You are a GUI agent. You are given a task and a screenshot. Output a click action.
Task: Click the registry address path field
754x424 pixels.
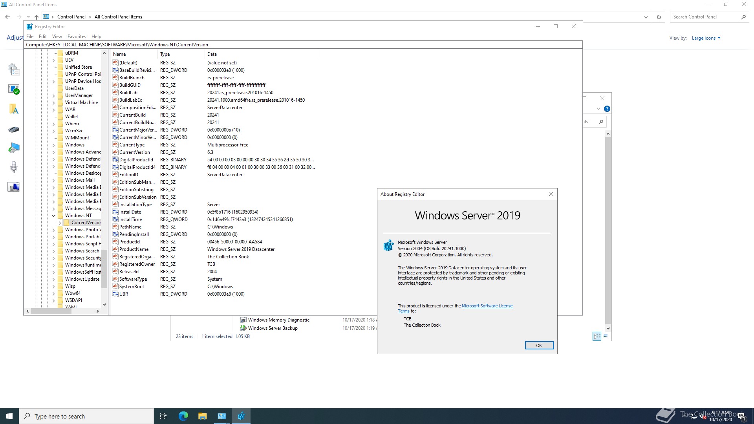click(303, 45)
